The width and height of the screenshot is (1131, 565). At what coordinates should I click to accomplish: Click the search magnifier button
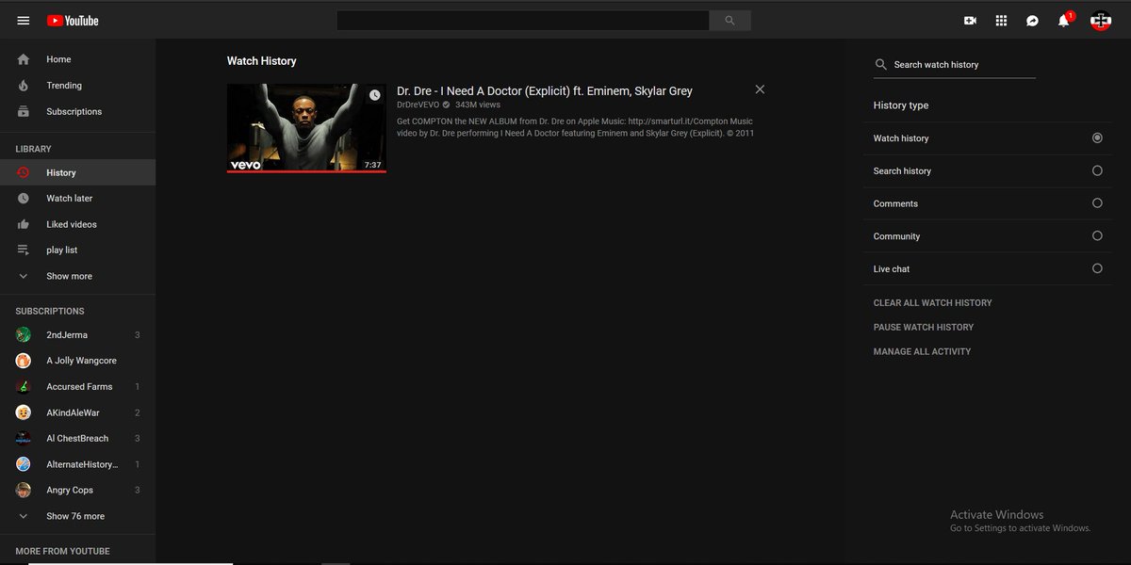730,21
